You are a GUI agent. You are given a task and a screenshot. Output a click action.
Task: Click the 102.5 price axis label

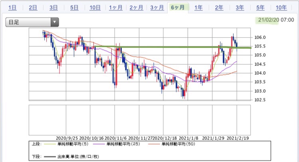pos(260,100)
